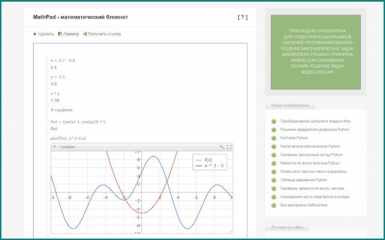Click the checkmark icon beside Таблица умножения
This screenshot has height=240, width=385.
(x=274, y=180)
